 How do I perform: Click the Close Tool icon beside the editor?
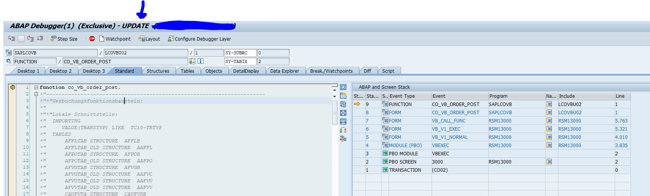[343, 87]
